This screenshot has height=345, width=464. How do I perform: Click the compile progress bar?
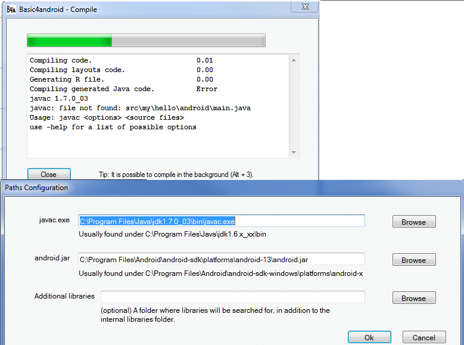coord(146,41)
